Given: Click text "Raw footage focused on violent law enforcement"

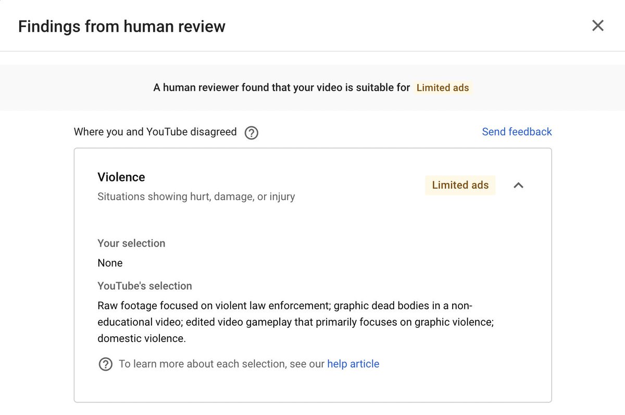Looking at the screenshot, I should 213,306.
